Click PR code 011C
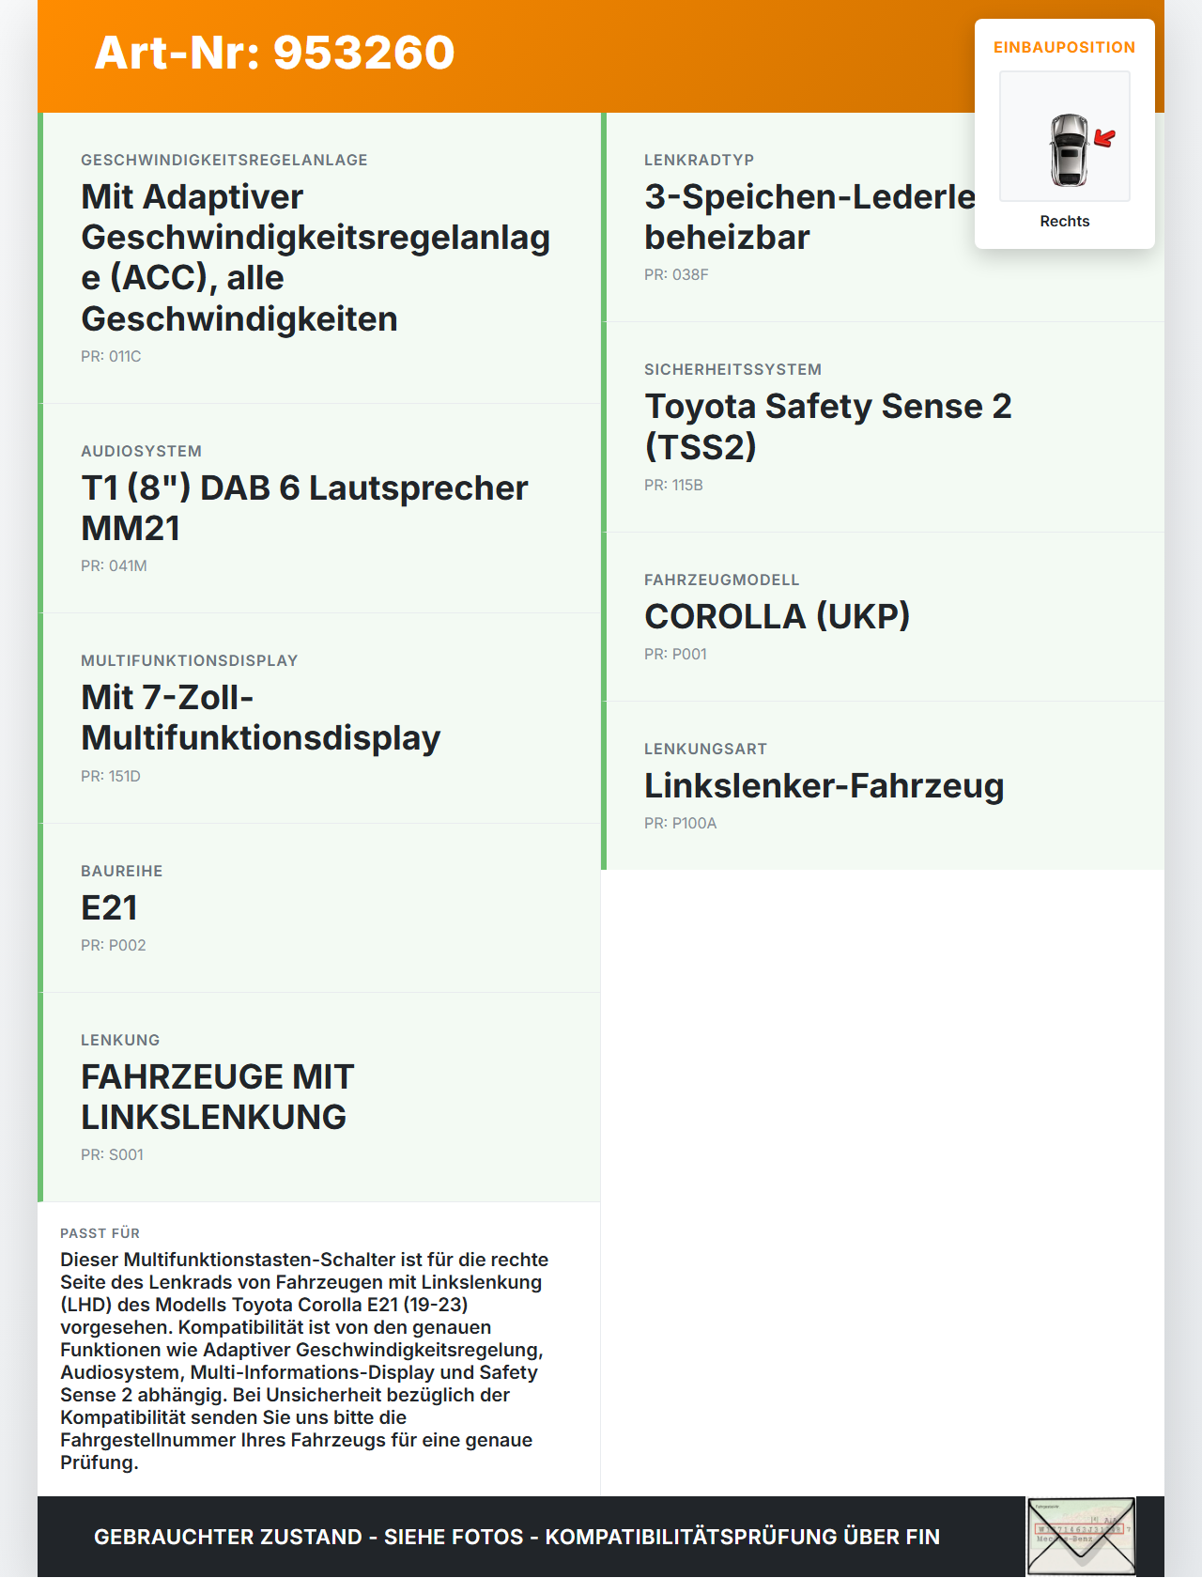This screenshot has width=1202, height=1578. pyautogui.click(x=111, y=356)
